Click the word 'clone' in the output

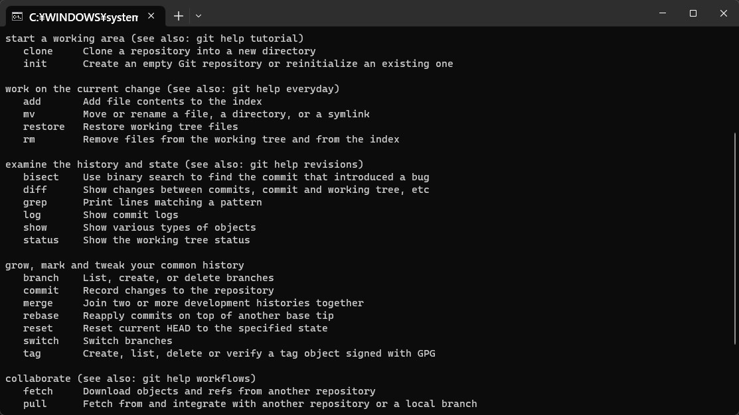[38, 51]
